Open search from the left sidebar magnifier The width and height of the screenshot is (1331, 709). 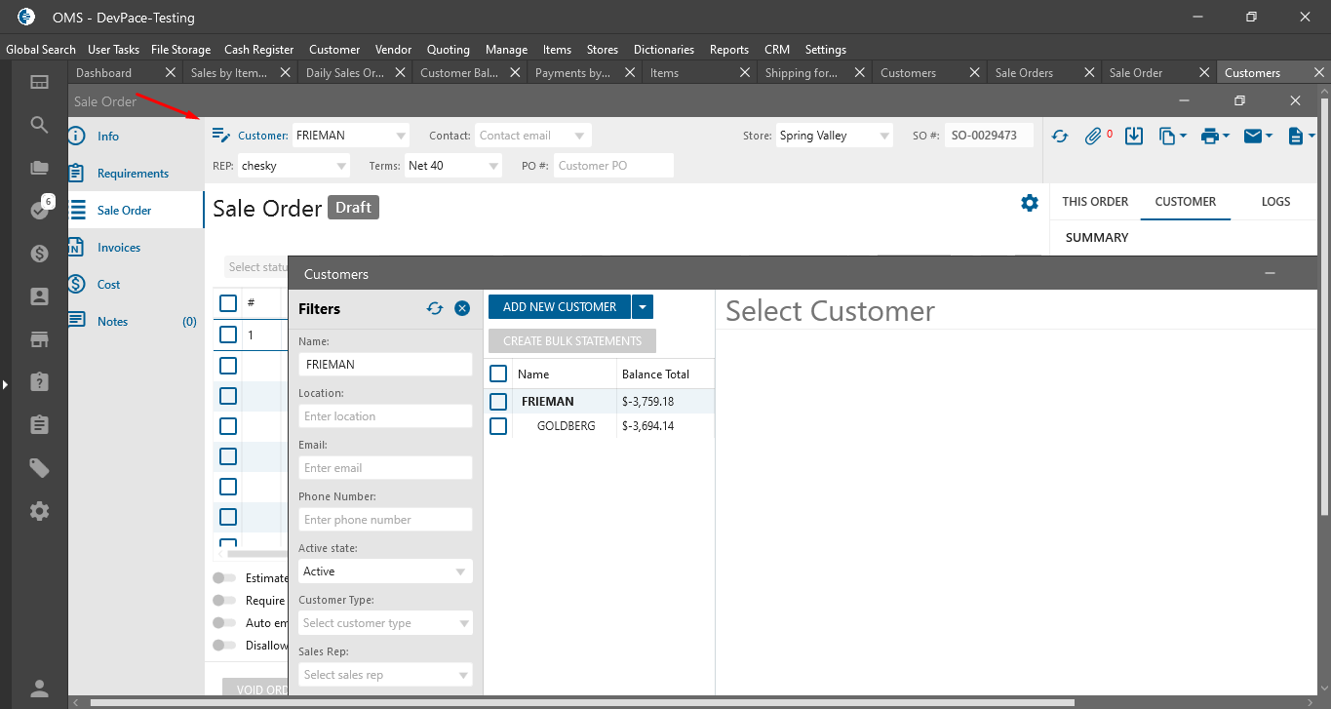click(39, 125)
